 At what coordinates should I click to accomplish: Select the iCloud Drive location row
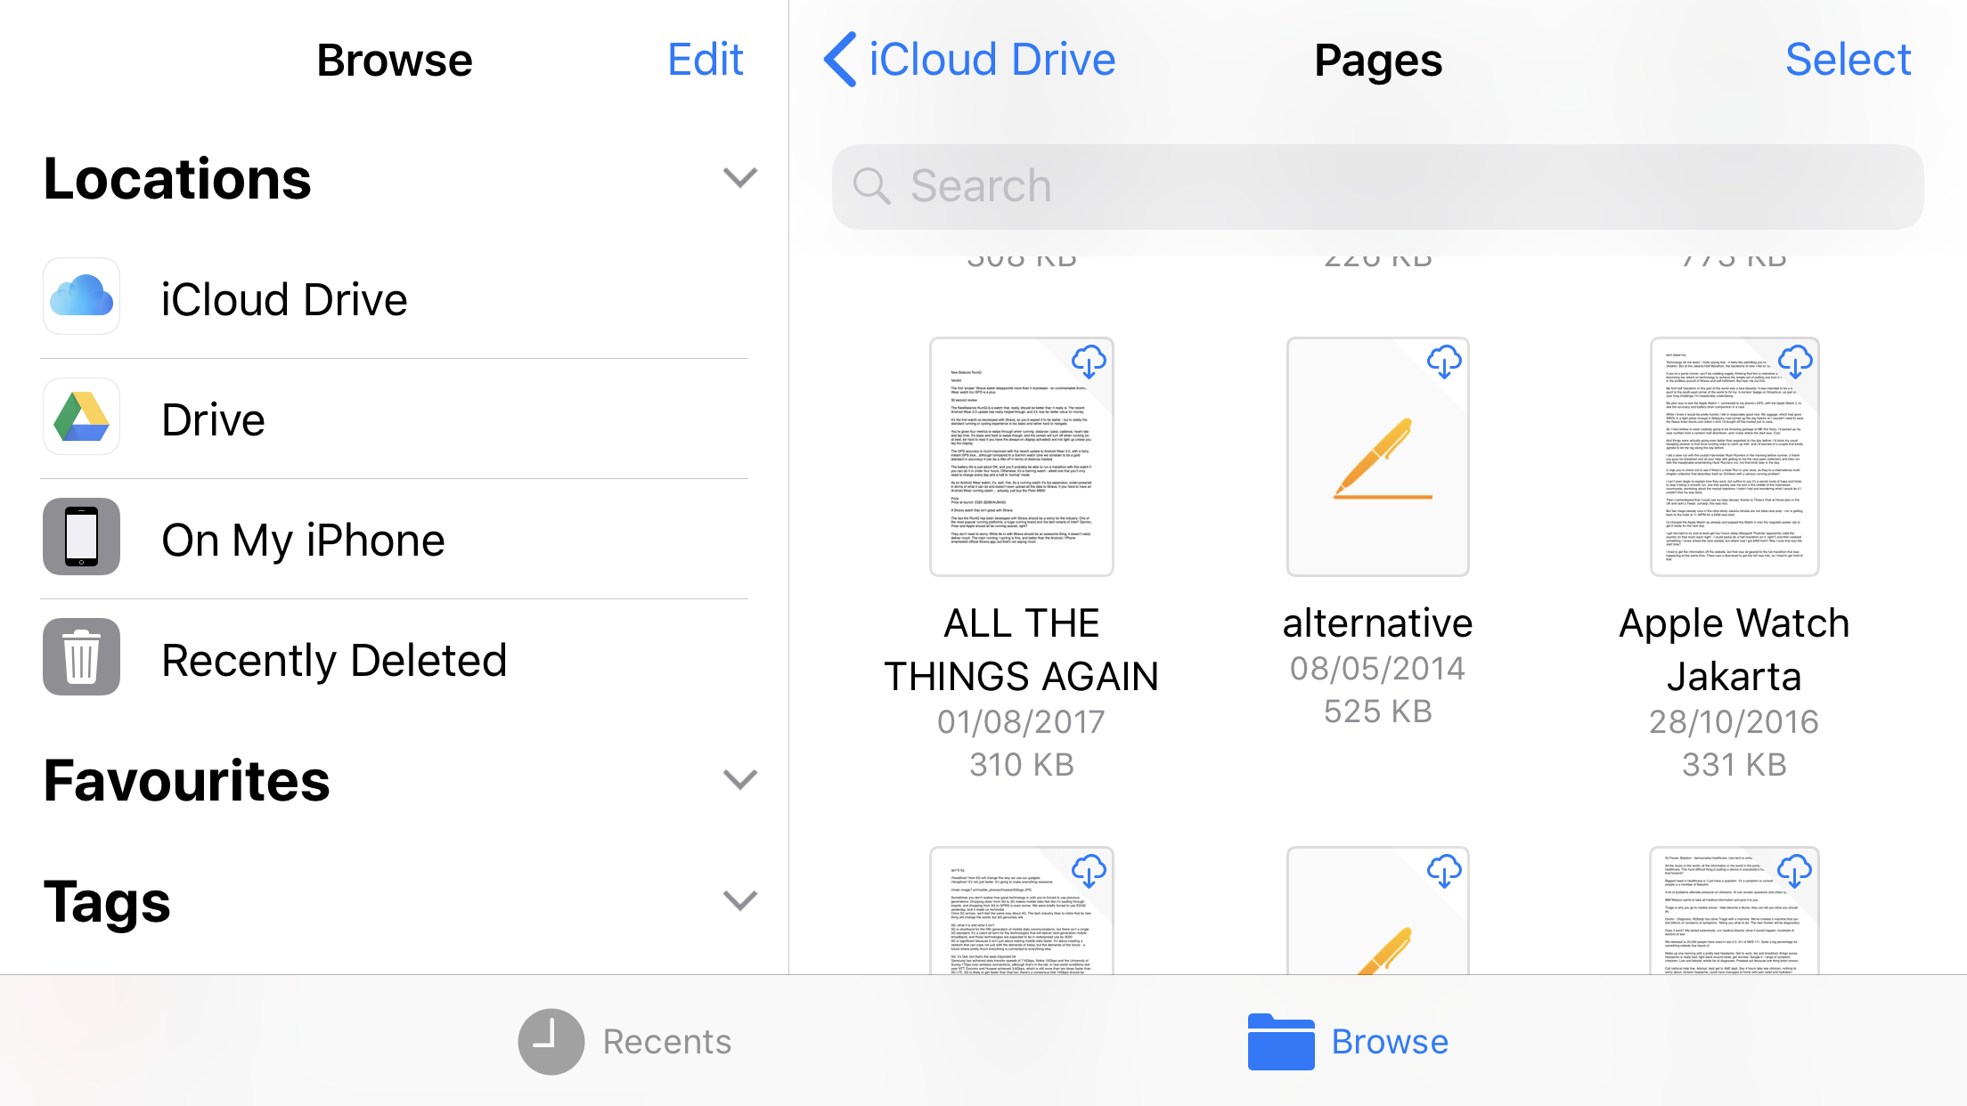(395, 298)
